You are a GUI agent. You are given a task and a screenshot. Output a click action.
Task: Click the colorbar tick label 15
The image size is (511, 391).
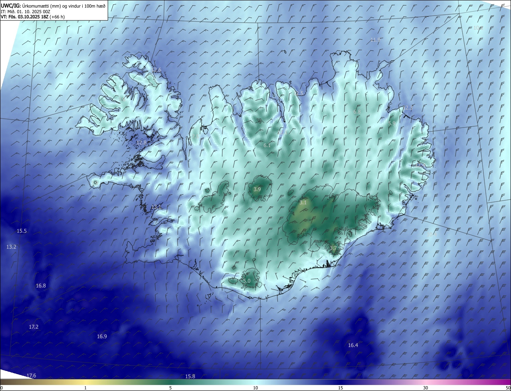(341, 388)
